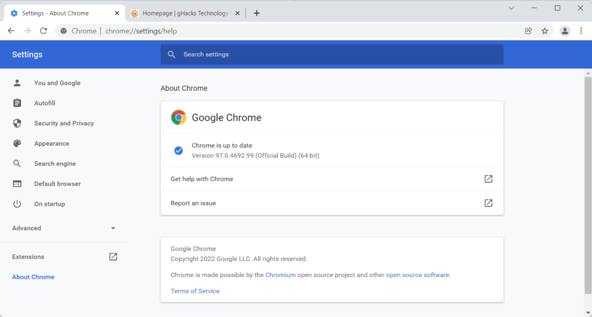Click the Copyright 2022 Google LLC text

[239, 259]
